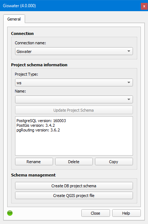Image resolution: width=148 pixels, height=224 pixels.
Task: Click the Close button at bottom
Action: 96,213
